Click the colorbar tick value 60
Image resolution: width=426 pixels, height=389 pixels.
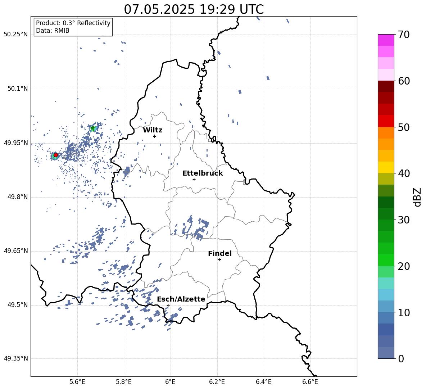point(404,81)
